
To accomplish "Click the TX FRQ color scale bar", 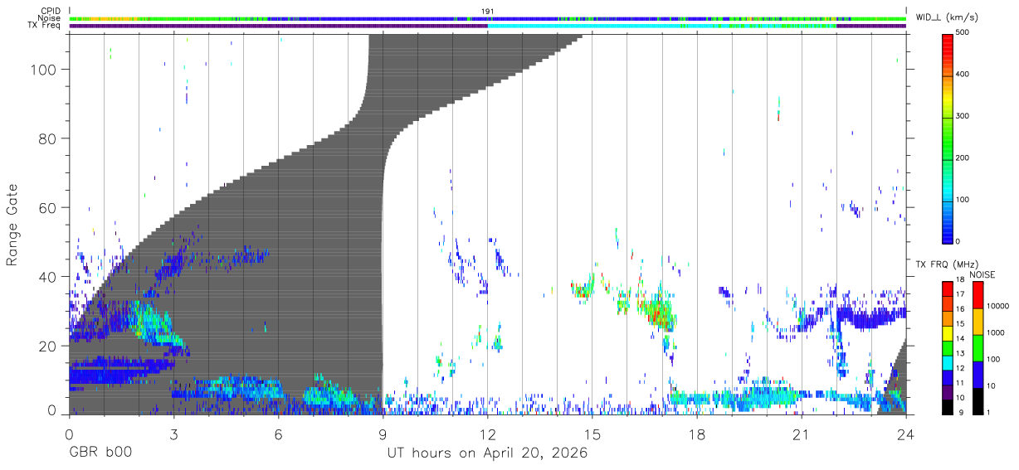I will (947, 347).
